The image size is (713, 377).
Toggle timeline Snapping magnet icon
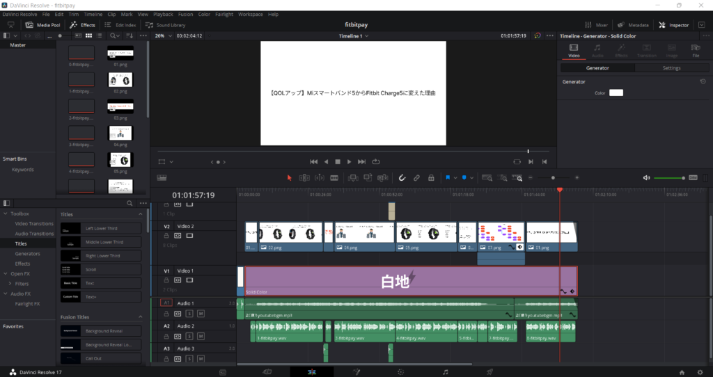pyautogui.click(x=402, y=178)
